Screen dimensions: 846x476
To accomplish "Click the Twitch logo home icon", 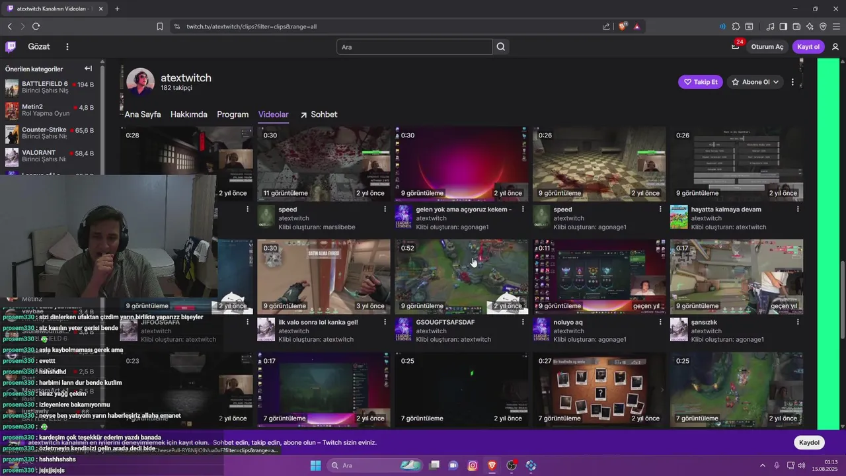I will [x=11, y=47].
